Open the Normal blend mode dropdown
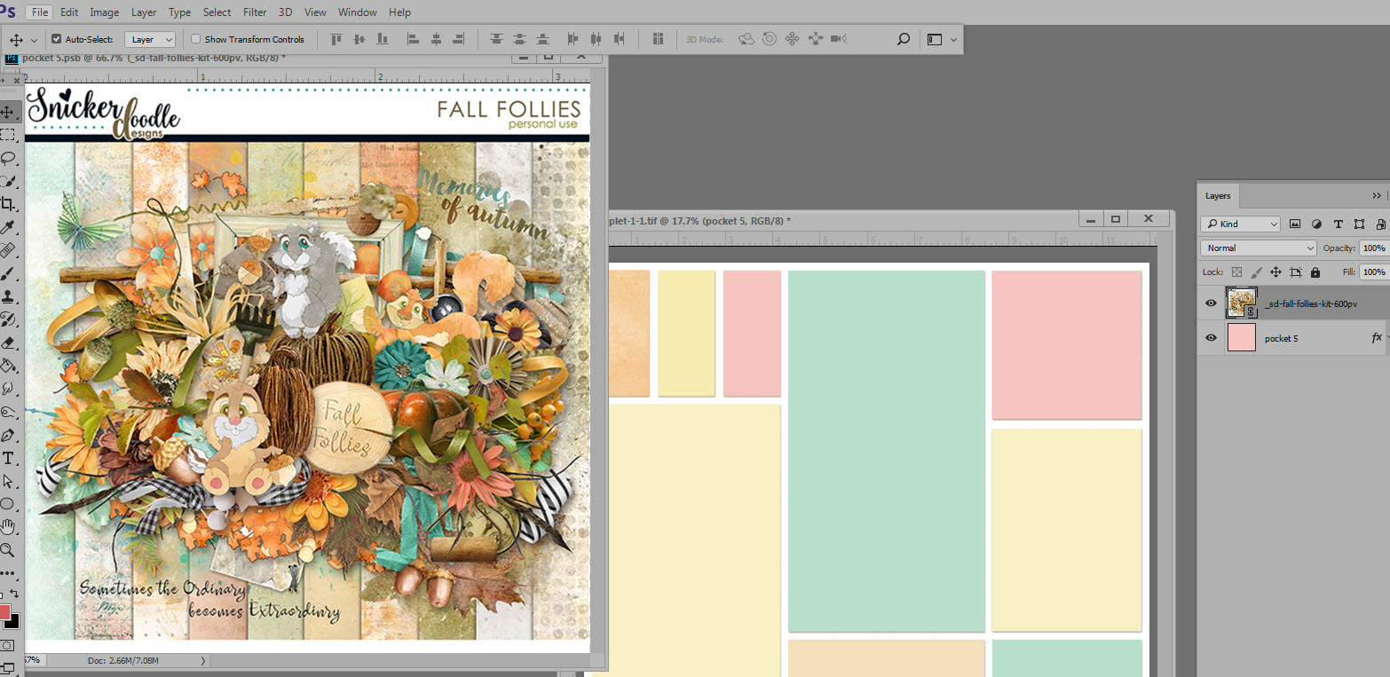This screenshot has height=677, width=1390. [x=1259, y=248]
